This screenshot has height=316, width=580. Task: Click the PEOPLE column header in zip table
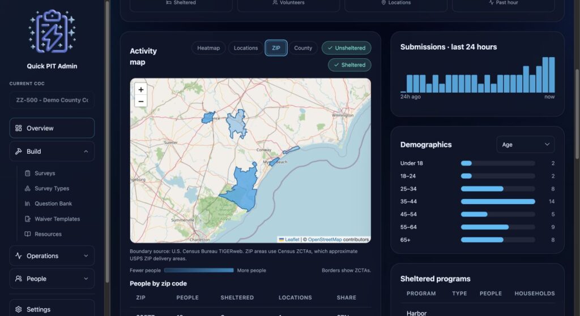pos(187,297)
